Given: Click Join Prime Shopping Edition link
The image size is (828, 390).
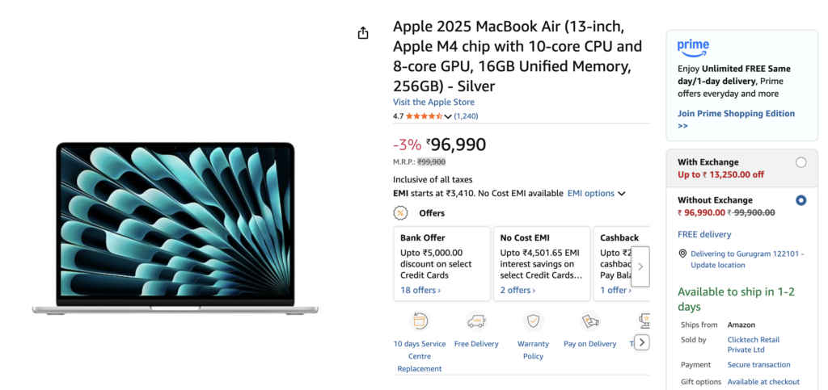Looking at the screenshot, I should coord(736,114).
